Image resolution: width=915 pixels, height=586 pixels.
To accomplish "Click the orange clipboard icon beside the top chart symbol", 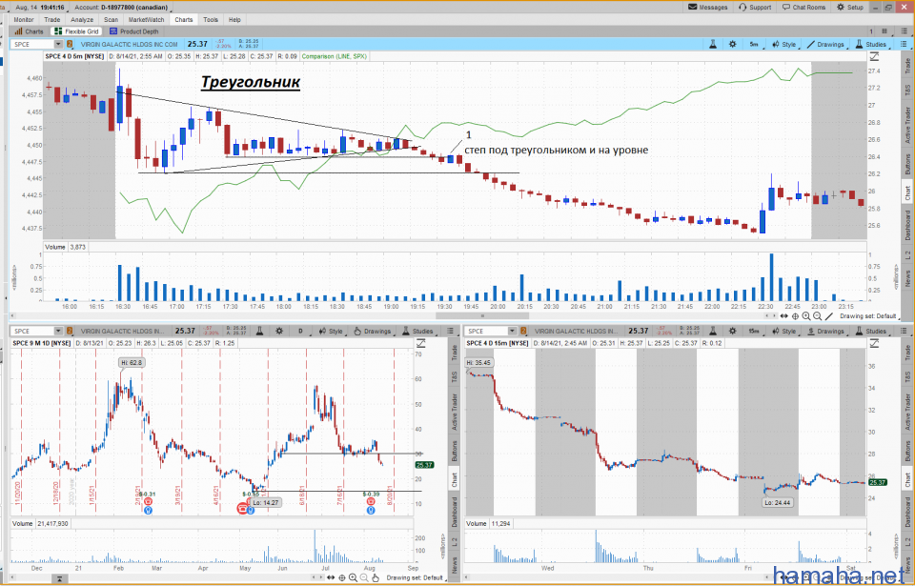I will coord(70,45).
